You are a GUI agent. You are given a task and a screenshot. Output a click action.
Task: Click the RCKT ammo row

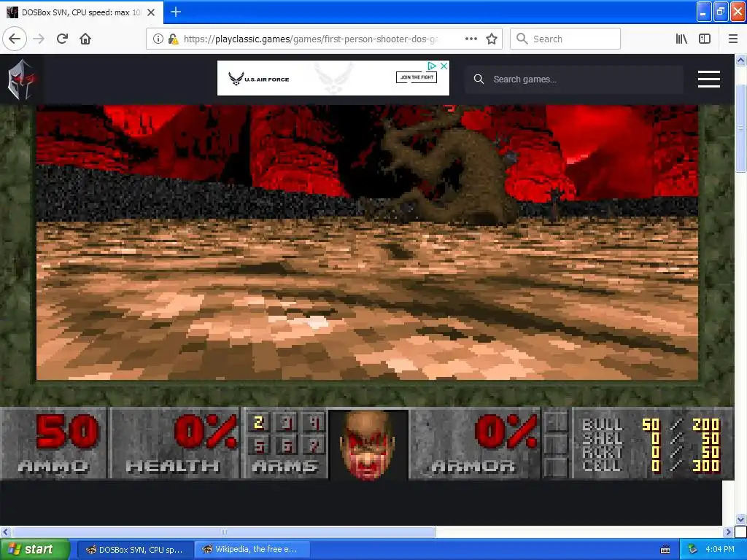(650, 451)
